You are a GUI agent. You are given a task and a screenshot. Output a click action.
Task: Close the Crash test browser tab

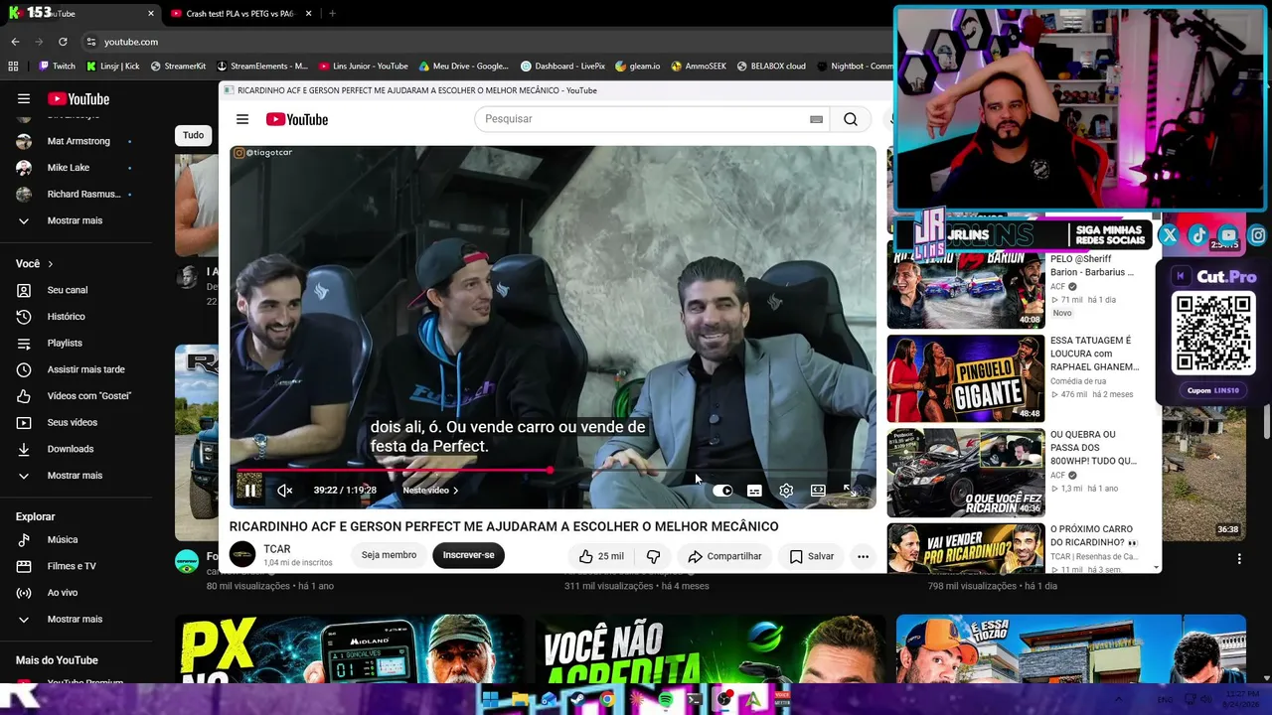click(309, 14)
